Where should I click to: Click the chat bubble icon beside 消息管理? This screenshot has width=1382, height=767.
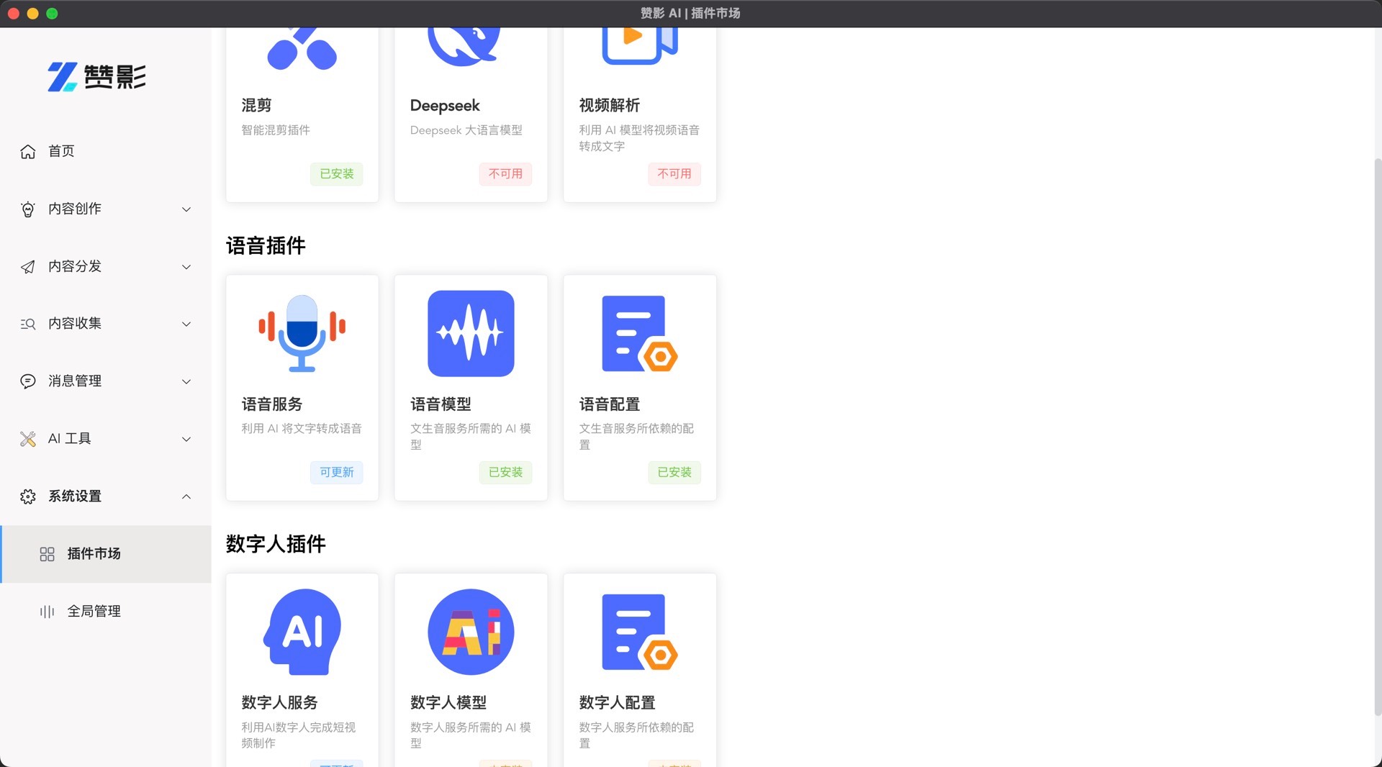[28, 381]
